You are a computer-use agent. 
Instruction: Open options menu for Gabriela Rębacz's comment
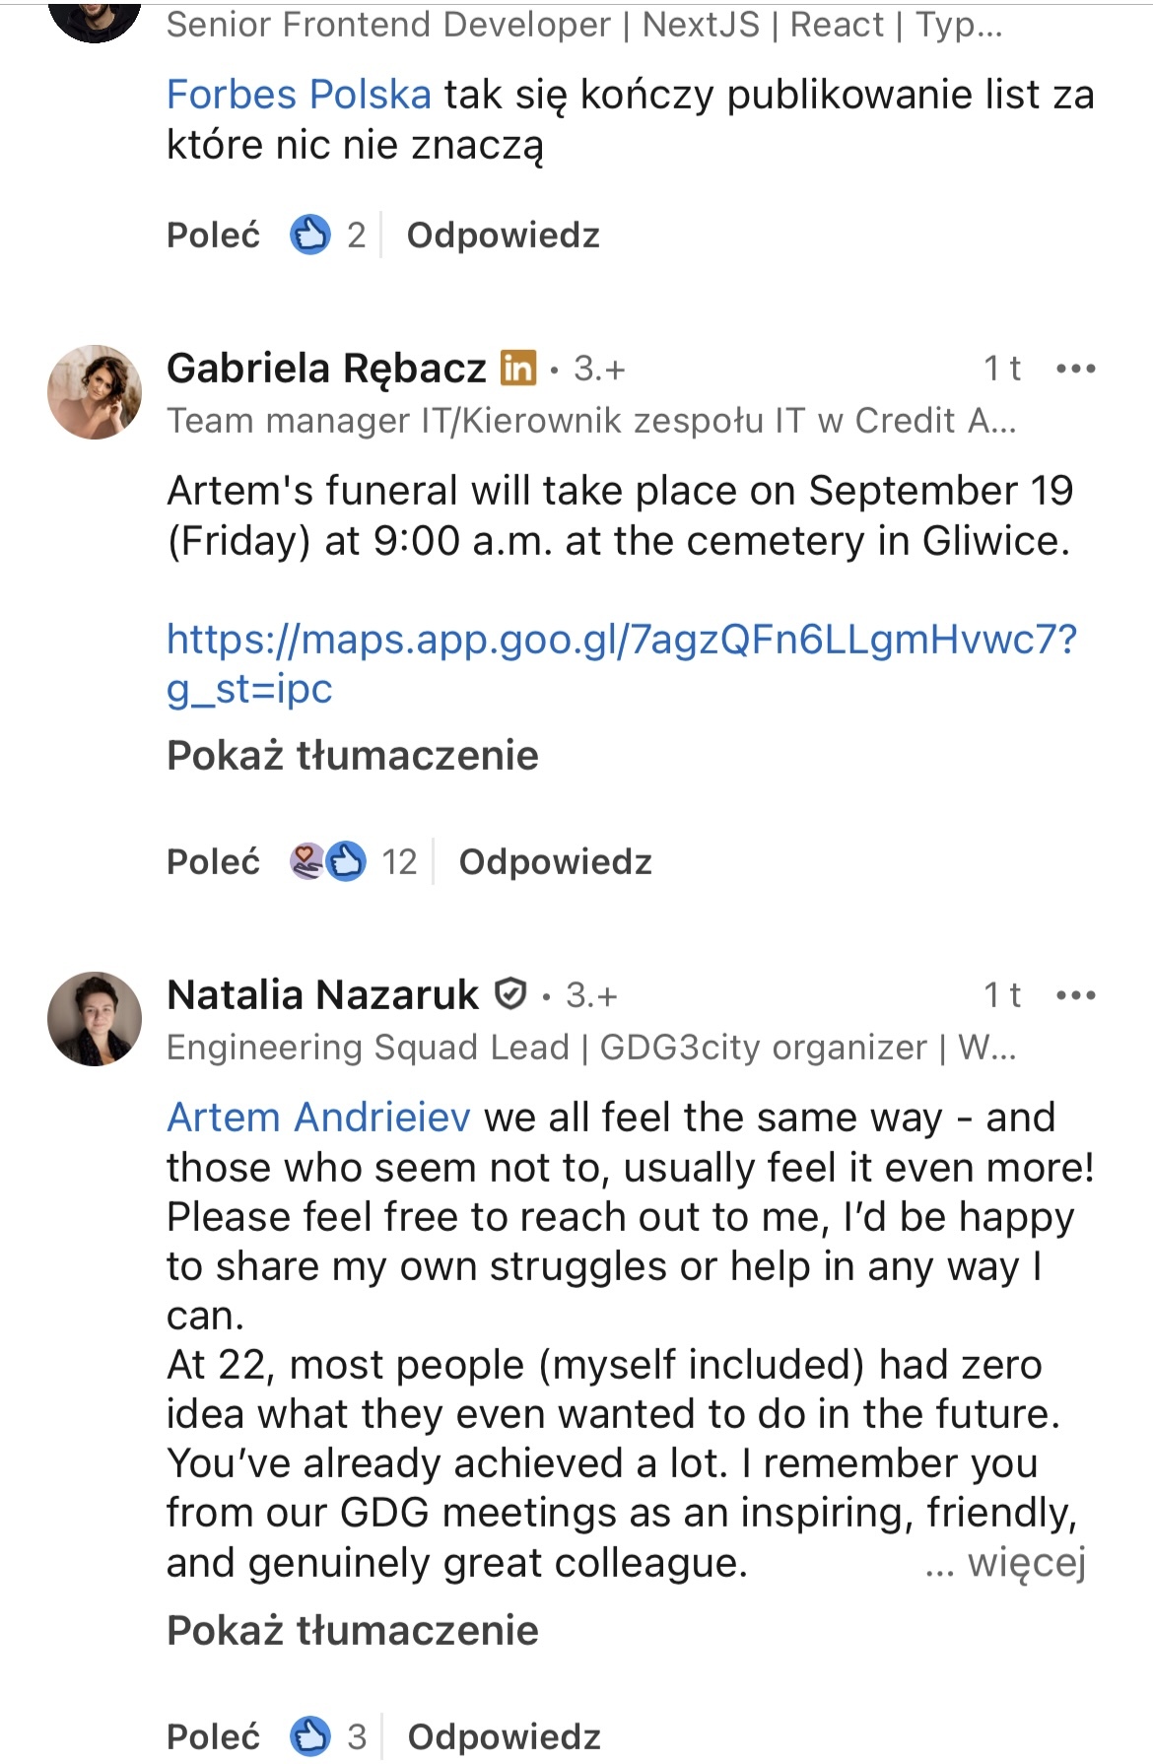[1075, 369]
